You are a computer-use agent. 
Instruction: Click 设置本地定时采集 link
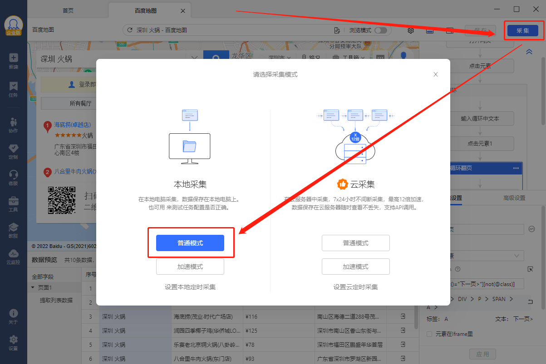[190, 287]
